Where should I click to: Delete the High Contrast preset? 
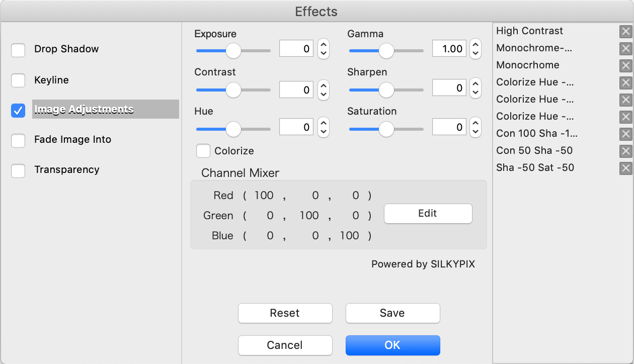tap(625, 31)
